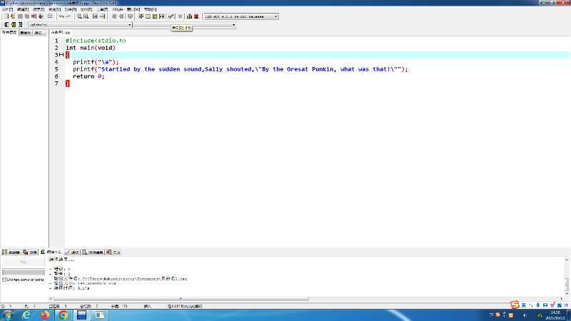Open the Execute menu
The height and width of the screenshot is (321, 571).
click(86, 9)
